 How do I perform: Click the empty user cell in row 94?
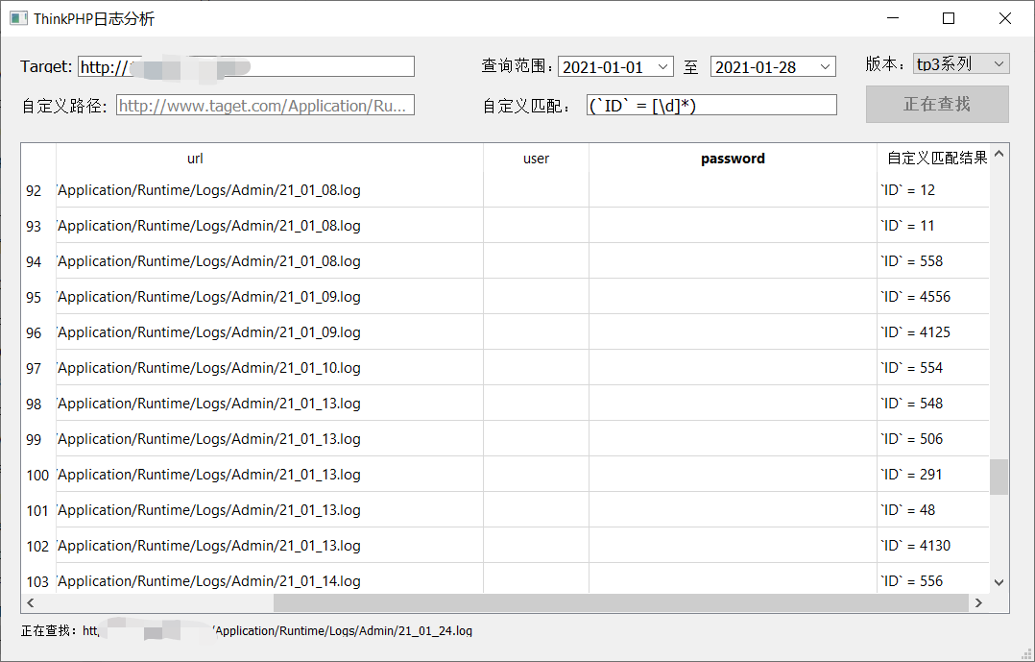(536, 261)
